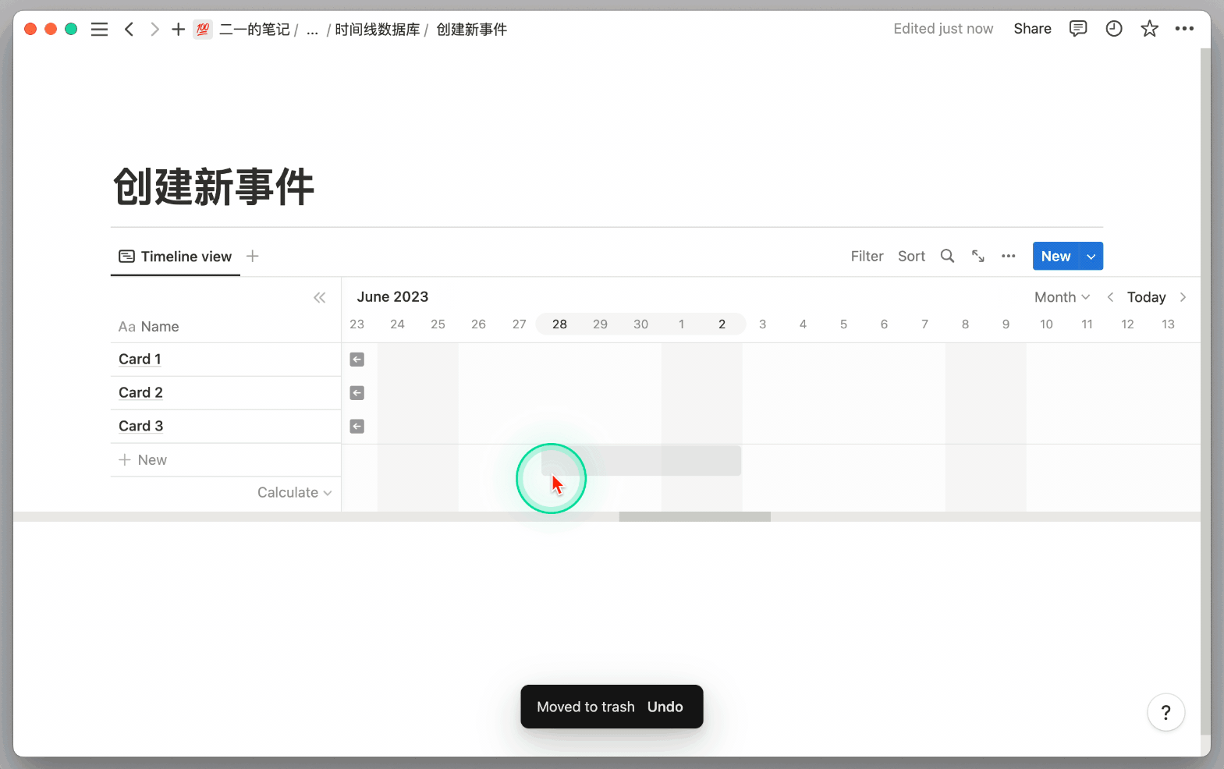Jump to Card 1 item arrow
The image size is (1224, 769).
click(357, 360)
